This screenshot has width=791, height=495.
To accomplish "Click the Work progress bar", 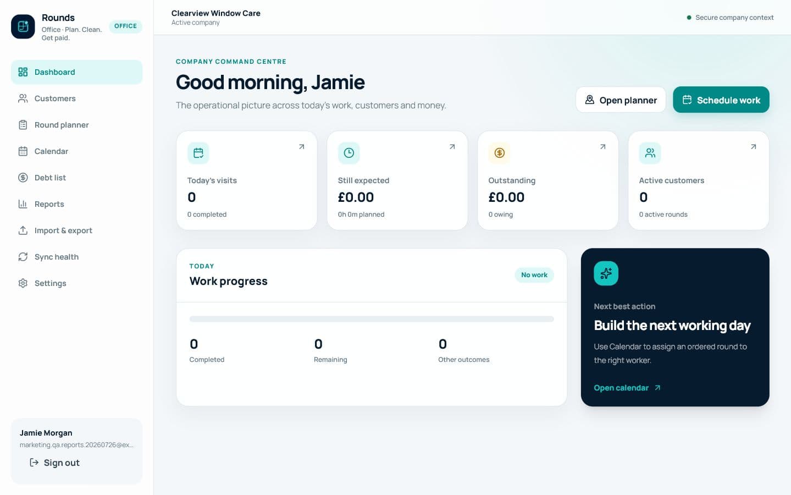I will (372, 319).
